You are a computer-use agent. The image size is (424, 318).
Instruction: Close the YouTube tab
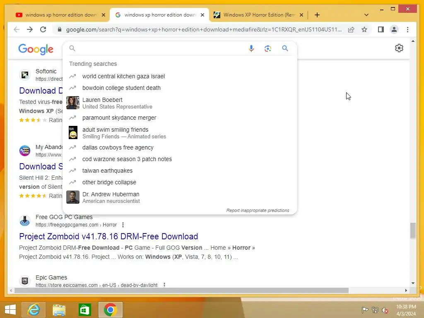[103, 15]
